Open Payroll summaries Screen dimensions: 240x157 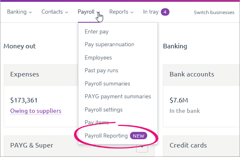coord(107,83)
